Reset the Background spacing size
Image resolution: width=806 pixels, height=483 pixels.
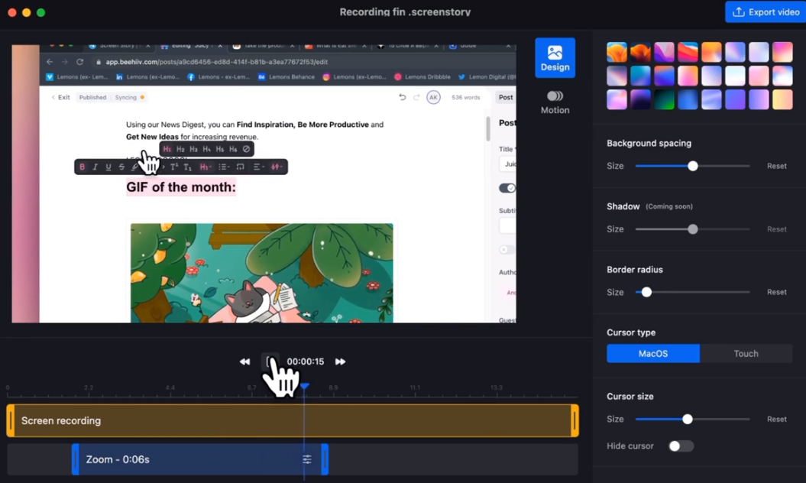tap(776, 166)
